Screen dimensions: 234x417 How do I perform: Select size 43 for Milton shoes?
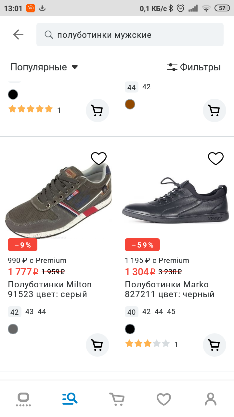[29, 311]
